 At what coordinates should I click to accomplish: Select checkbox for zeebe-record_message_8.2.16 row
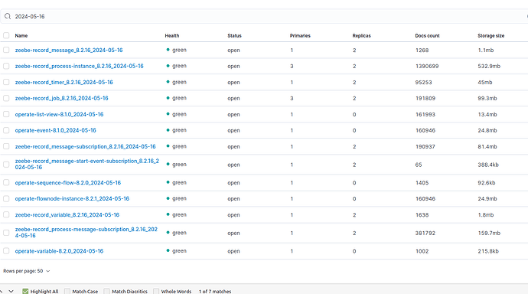tap(6, 50)
